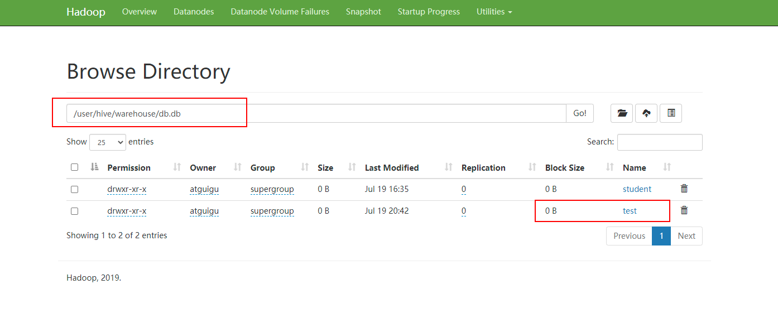Click atguigu owner in student row
This screenshot has width=778, height=313.
click(204, 189)
